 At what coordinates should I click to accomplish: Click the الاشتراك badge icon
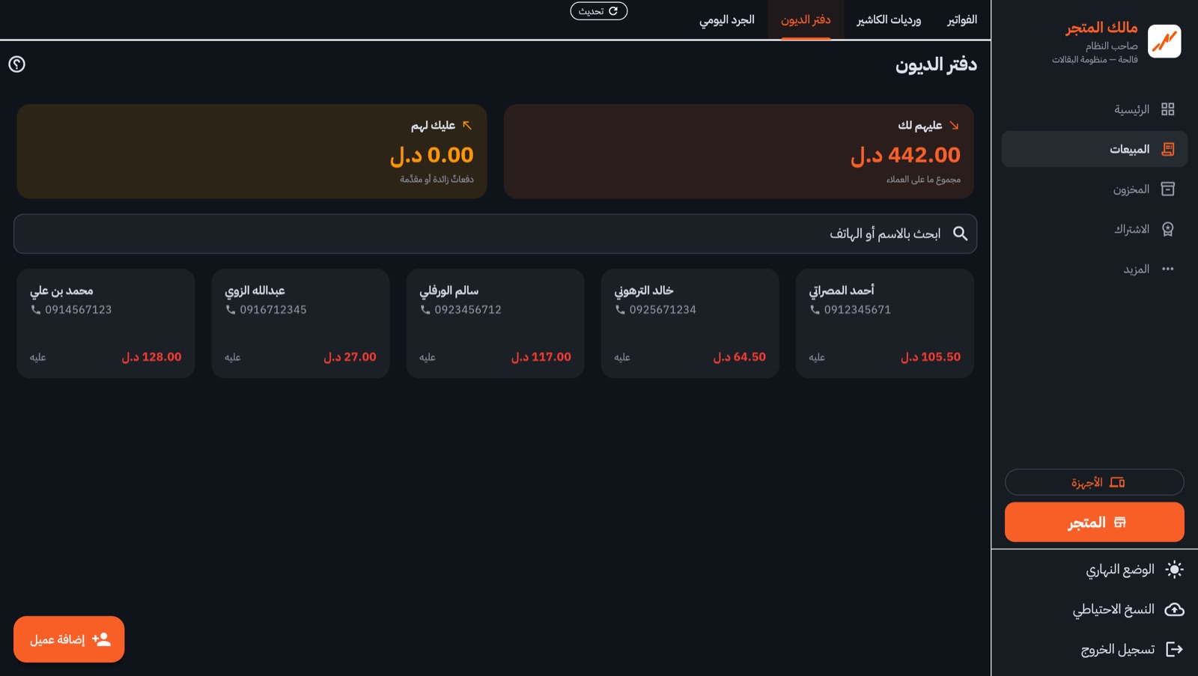click(1168, 229)
